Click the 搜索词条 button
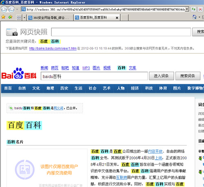Viewport: 204px width, 187px height. tap(188, 76)
